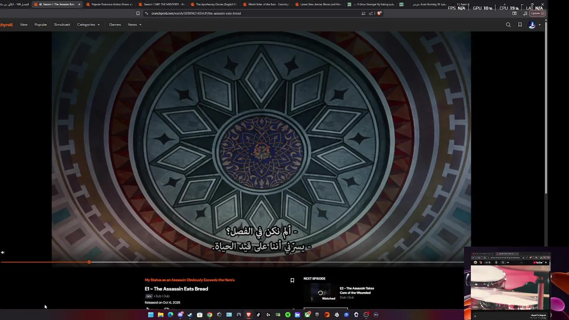Click the 'NEXT EPISODE' heading

tap(314, 279)
